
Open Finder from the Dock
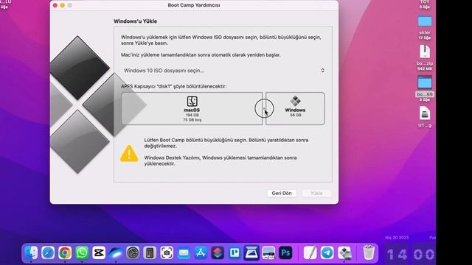pyautogui.click(x=31, y=252)
